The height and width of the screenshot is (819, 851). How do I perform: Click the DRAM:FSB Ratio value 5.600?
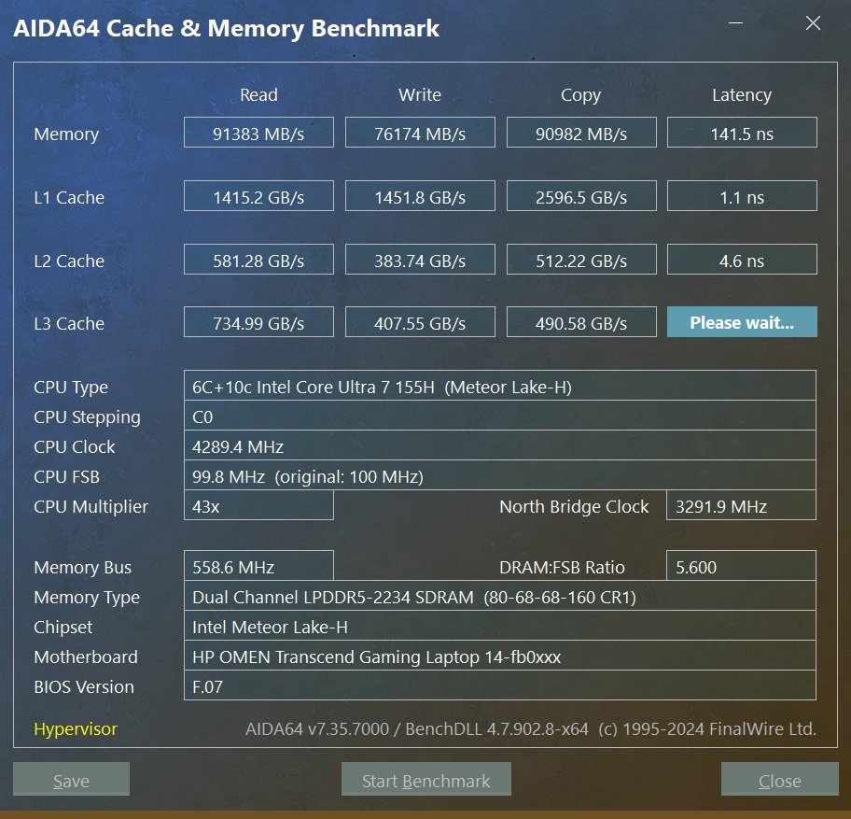[x=741, y=566]
